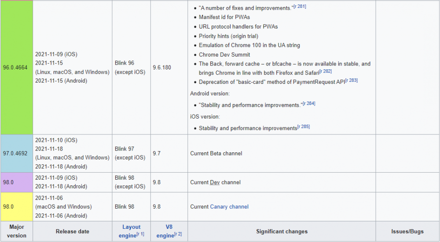Click the Canary channel link
Image resolution: width=440 pixels, height=242 pixels.
click(229, 207)
